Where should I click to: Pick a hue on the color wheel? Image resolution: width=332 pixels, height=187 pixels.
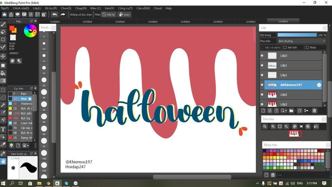(x=30, y=31)
